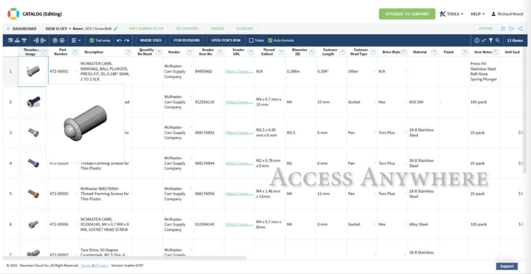This screenshot has width=531, height=274.
Task: Click the OPEN ITEM'S BOM button
Action: [x=226, y=40]
